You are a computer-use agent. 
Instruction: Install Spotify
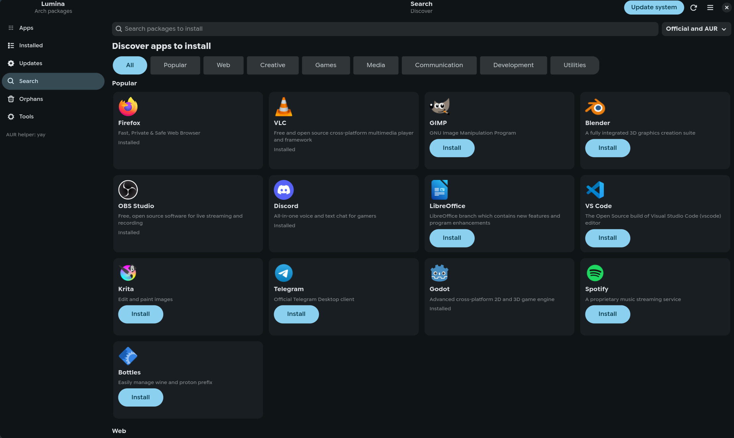coord(607,314)
